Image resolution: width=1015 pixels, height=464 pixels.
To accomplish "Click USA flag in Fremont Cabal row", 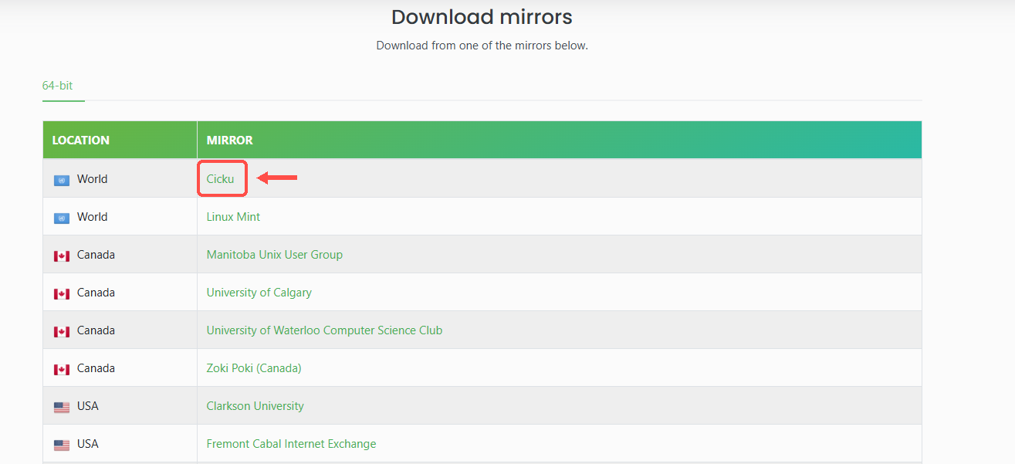I will pos(62,445).
